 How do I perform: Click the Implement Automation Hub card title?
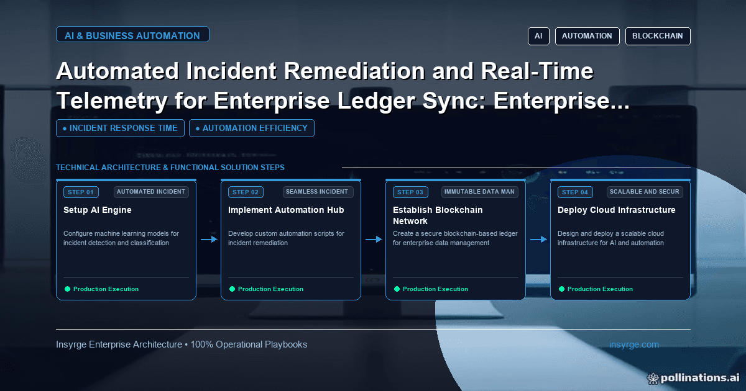pyautogui.click(x=286, y=210)
